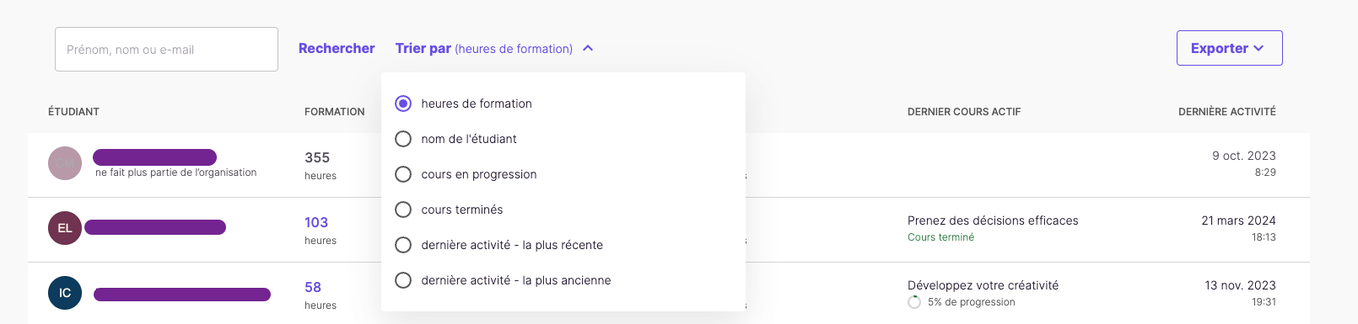Open the Exporter dropdown button

[1229, 48]
